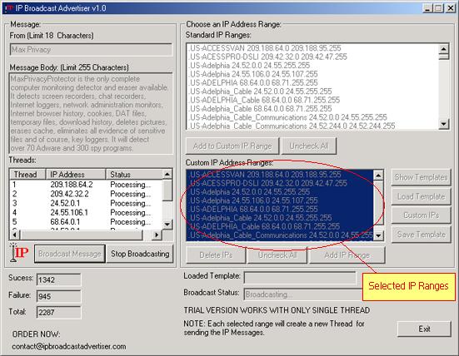Click threads list scroll down arrow
Image resolution: width=459 pixels, height=356 pixels.
coord(167,225)
